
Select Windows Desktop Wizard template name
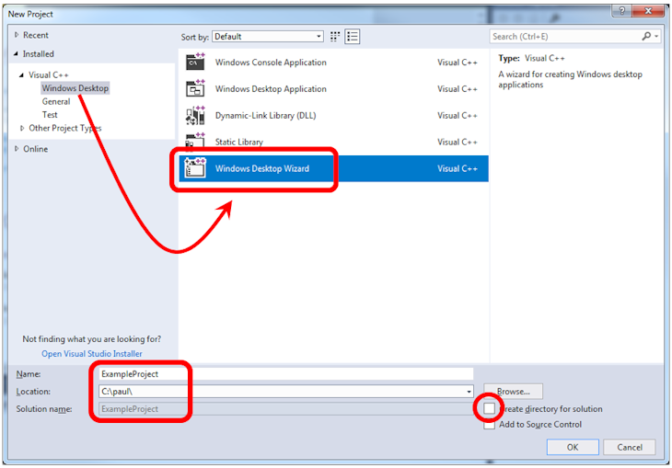[x=261, y=168]
